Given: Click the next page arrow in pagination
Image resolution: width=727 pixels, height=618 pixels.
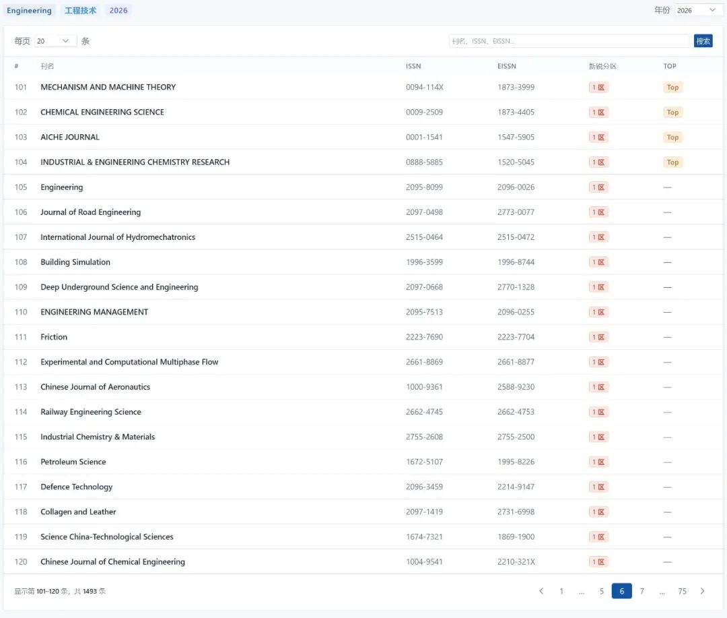Looking at the screenshot, I should pos(702,591).
